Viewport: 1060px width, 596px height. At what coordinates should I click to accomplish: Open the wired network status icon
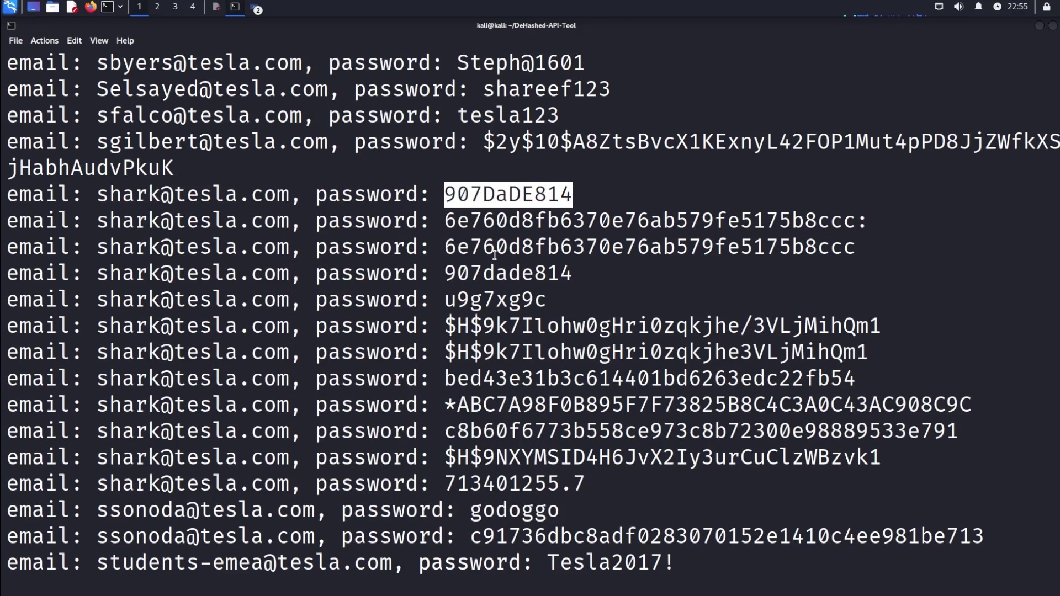pyautogui.click(x=939, y=7)
